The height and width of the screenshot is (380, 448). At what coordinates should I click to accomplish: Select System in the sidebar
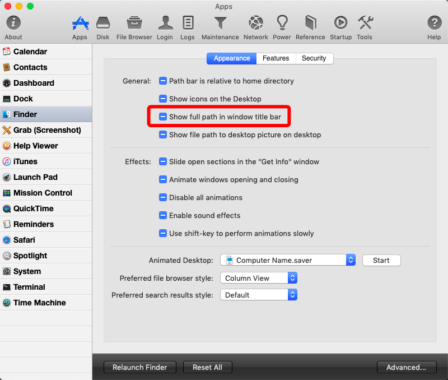46,271
